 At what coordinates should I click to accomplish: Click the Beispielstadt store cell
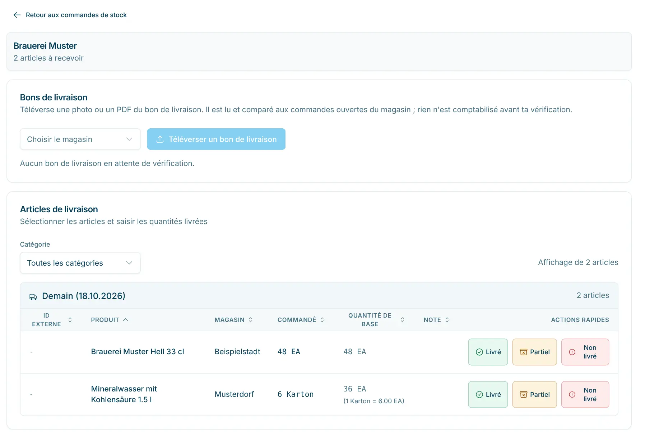(237, 352)
